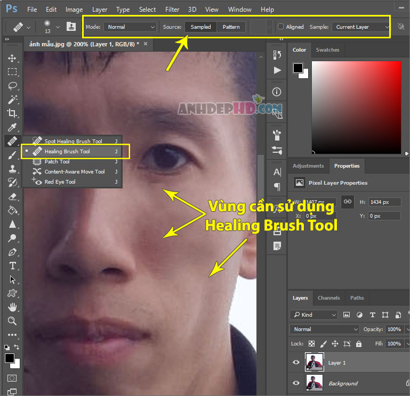Open the Paragraph panel icon
Image resolution: width=410 pixels, height=396 pixels.
[x=277, y=187]
